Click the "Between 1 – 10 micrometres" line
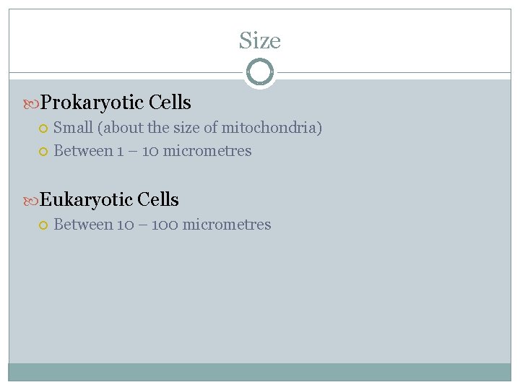Image resolution: width=520 pixels, height=390 pixels. [152, 151]
